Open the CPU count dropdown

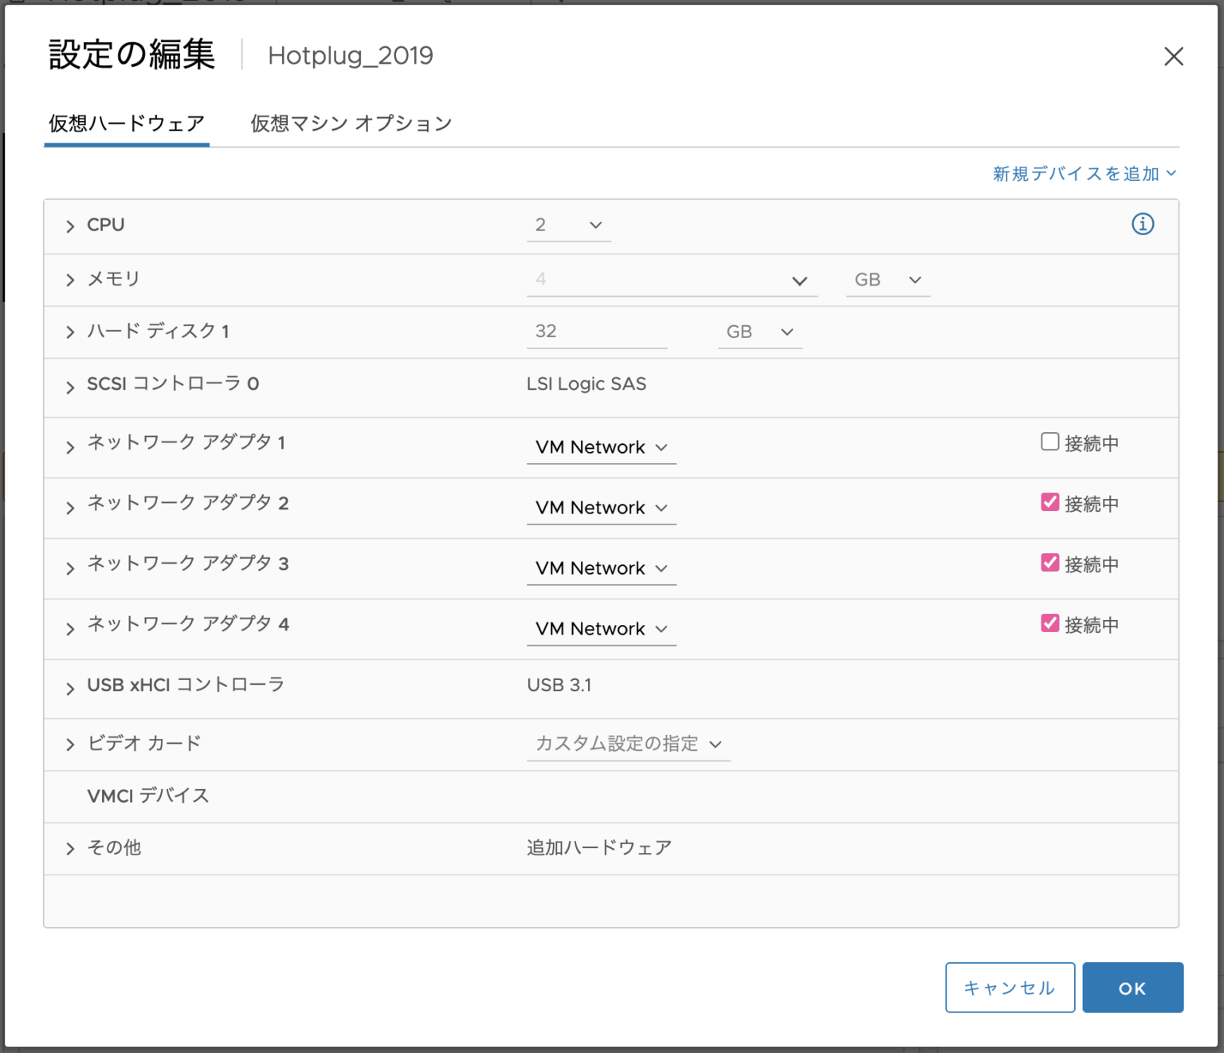[568, 226]
